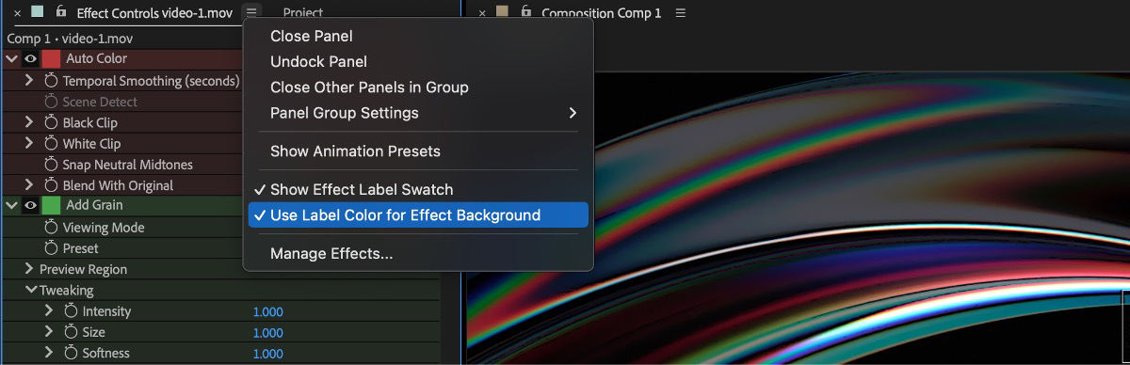The image size is (1130, 365).
Task: Toggle the Size stopwatch
Action: (x=71, y=332)
